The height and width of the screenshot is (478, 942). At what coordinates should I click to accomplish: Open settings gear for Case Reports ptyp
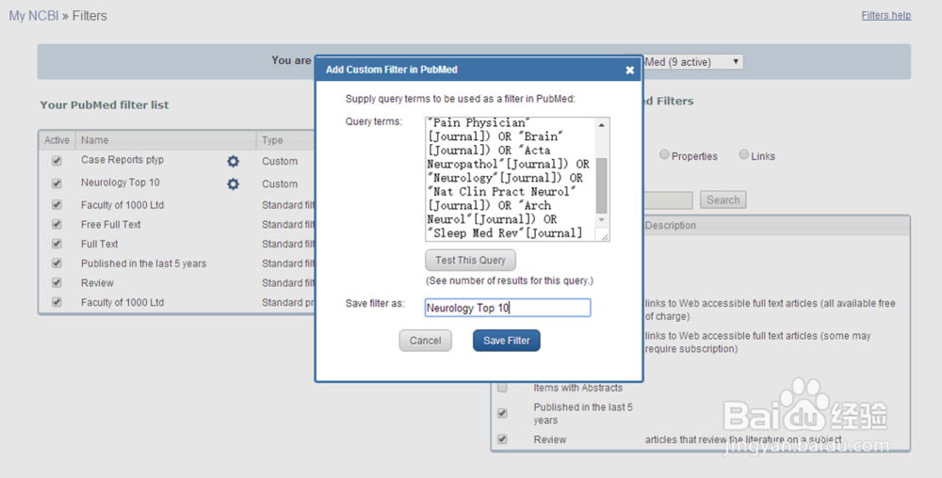[x=233, y=162]
